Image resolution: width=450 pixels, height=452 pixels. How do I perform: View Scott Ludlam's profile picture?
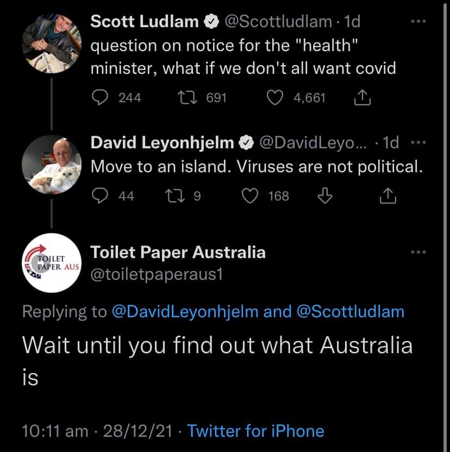(x=51, y=42)
